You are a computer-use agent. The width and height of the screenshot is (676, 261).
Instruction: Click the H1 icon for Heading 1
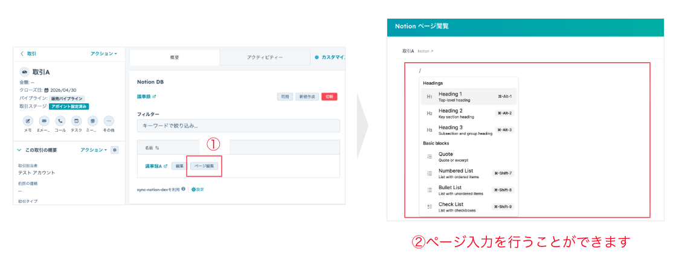430,97
